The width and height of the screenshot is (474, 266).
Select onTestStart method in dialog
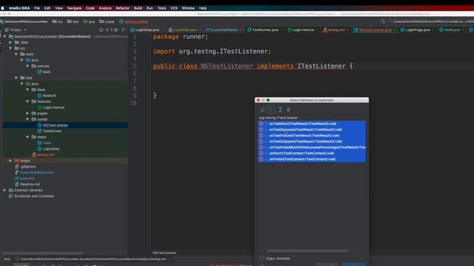coord(312,123)
